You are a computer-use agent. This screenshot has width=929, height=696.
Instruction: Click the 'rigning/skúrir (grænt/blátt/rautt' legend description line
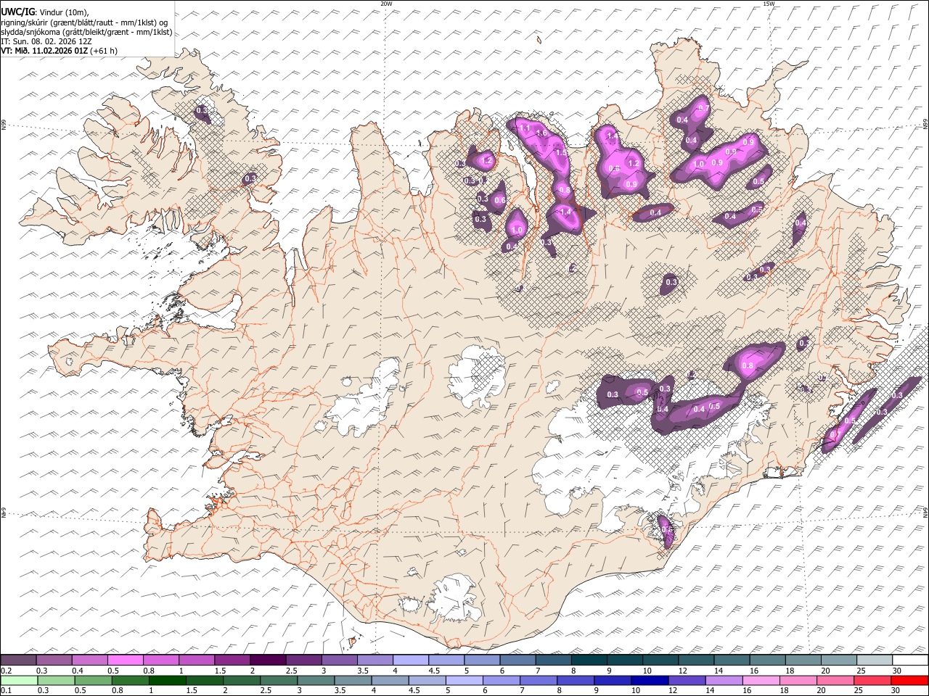86,22
